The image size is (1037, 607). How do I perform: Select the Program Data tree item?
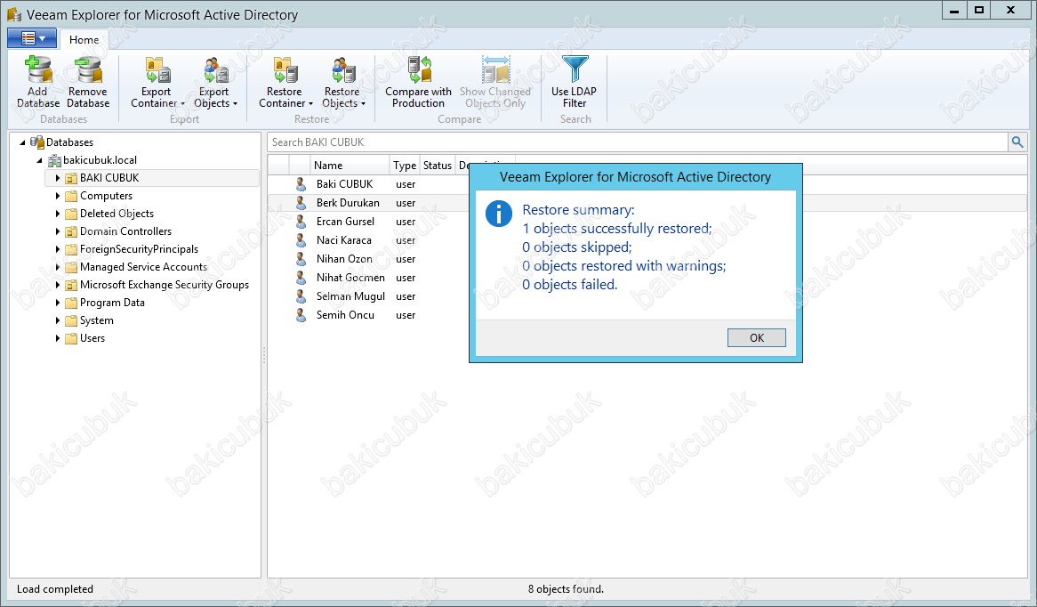click(112, 303)
